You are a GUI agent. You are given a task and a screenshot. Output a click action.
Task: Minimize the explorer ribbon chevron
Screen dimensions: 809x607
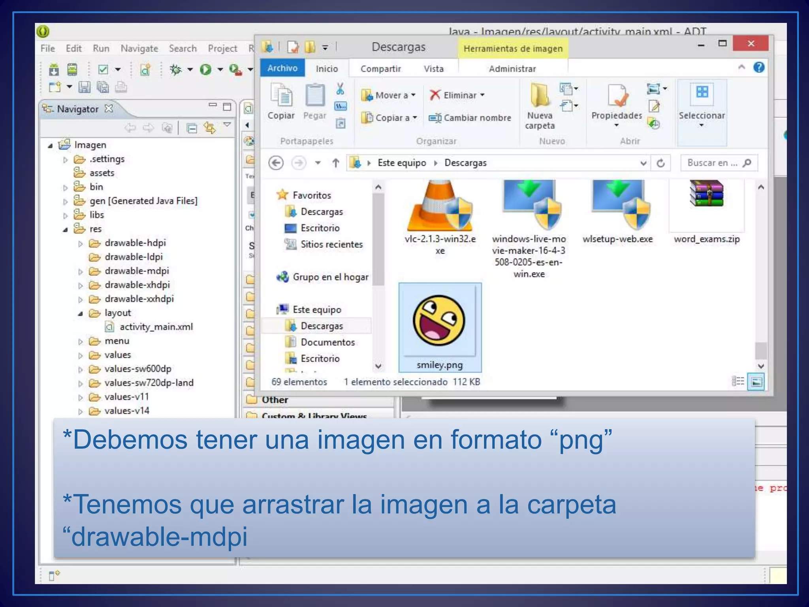tap(741, 68)
